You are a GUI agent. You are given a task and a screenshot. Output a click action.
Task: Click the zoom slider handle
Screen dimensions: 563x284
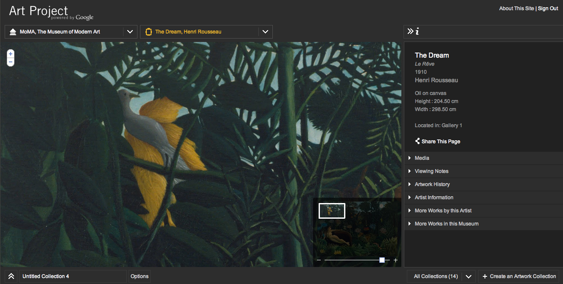[x=382, y=260]
